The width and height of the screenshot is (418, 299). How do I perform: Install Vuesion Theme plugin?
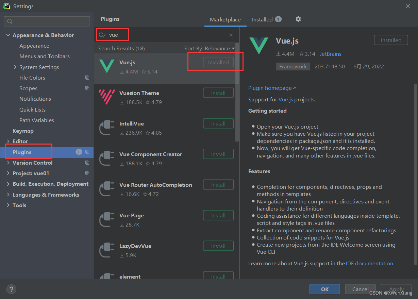[218, 93]
